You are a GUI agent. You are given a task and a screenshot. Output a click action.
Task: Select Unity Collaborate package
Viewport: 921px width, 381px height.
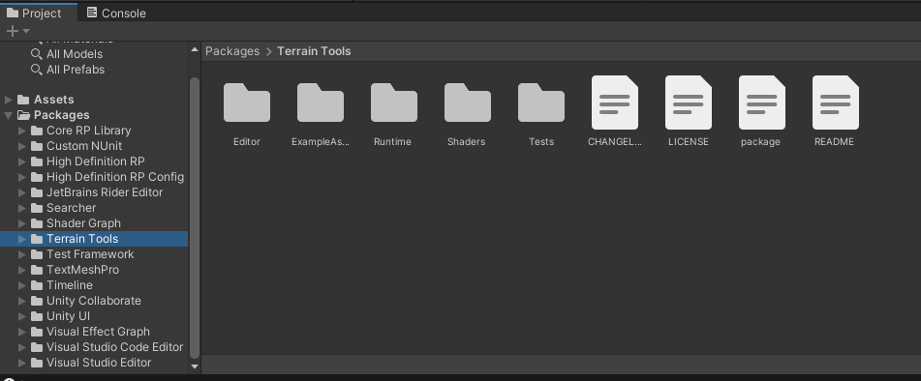coord(94,301)
